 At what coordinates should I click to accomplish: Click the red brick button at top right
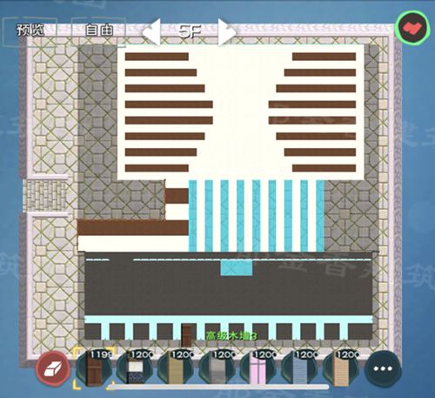pyautogui.click(x=412, y=28)
